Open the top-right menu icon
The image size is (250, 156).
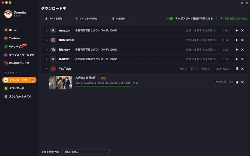point(247,3)
